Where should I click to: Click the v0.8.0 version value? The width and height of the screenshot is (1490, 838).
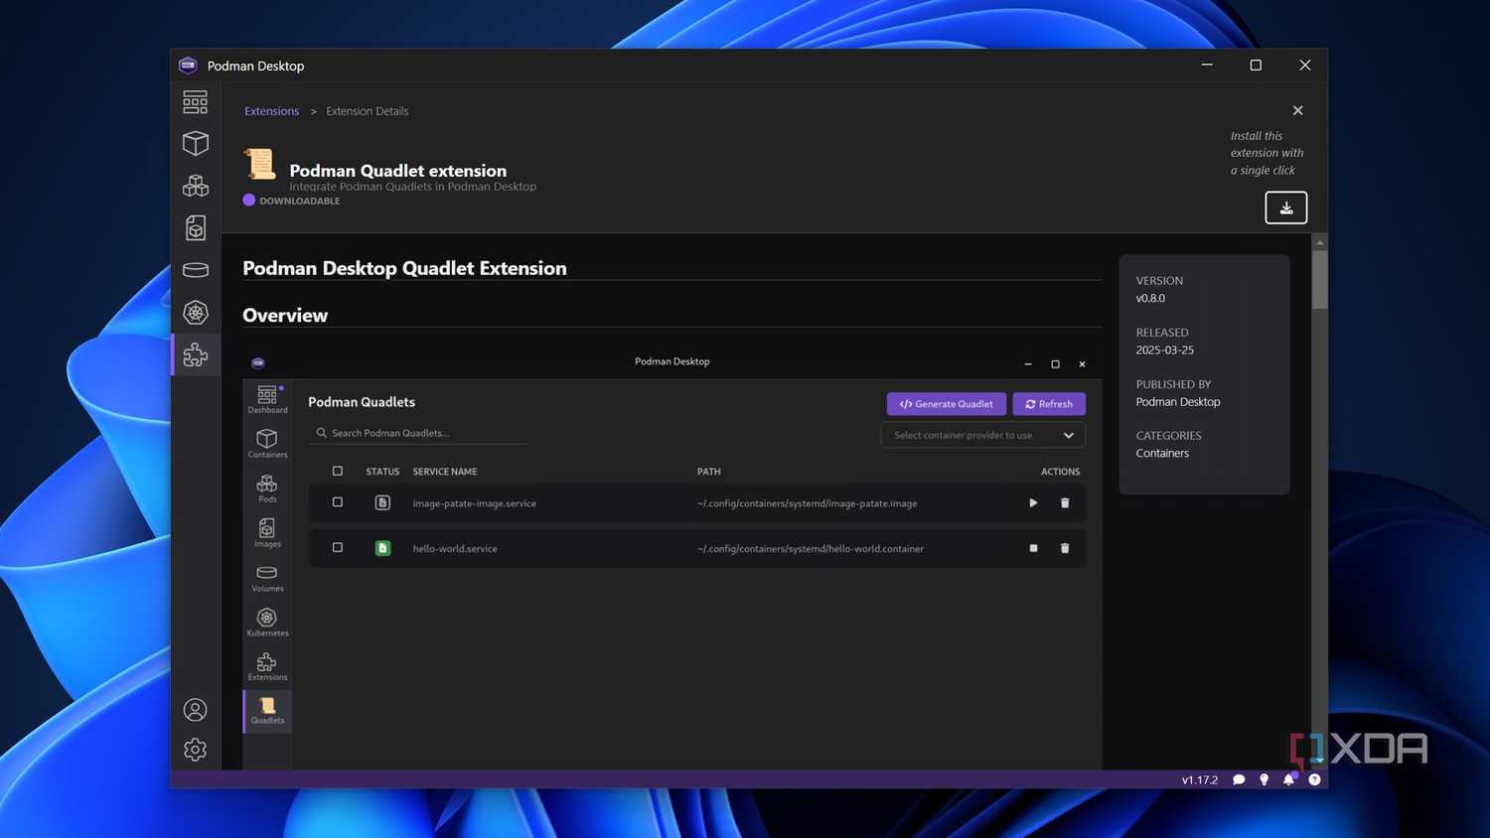point(1150,298)
